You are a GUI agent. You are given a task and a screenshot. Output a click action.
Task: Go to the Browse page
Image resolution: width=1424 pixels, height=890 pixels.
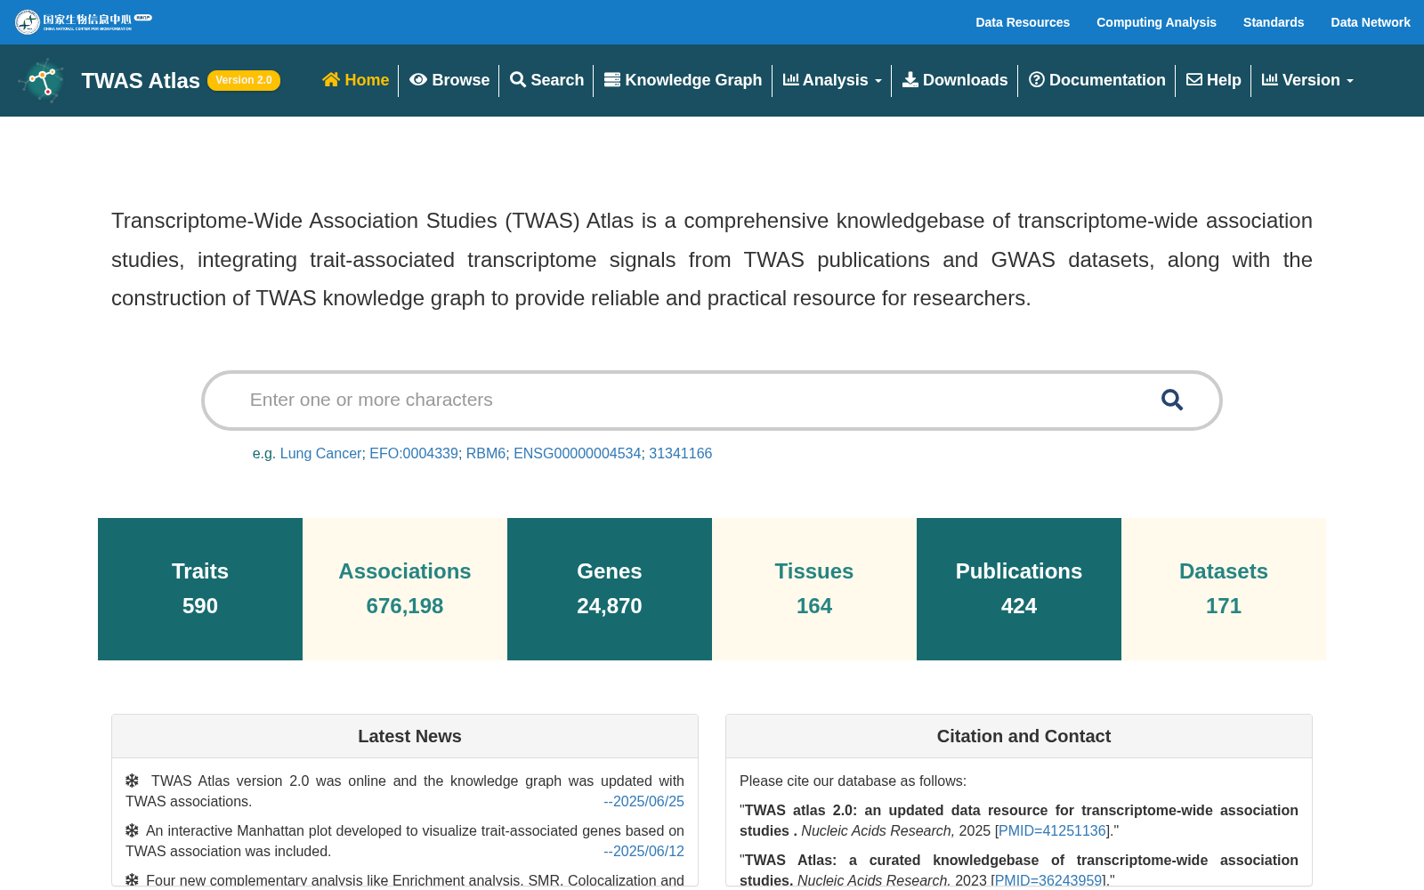tap(449, 80)
